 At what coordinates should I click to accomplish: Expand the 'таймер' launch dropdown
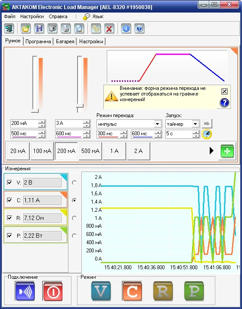tap(195, 124)
